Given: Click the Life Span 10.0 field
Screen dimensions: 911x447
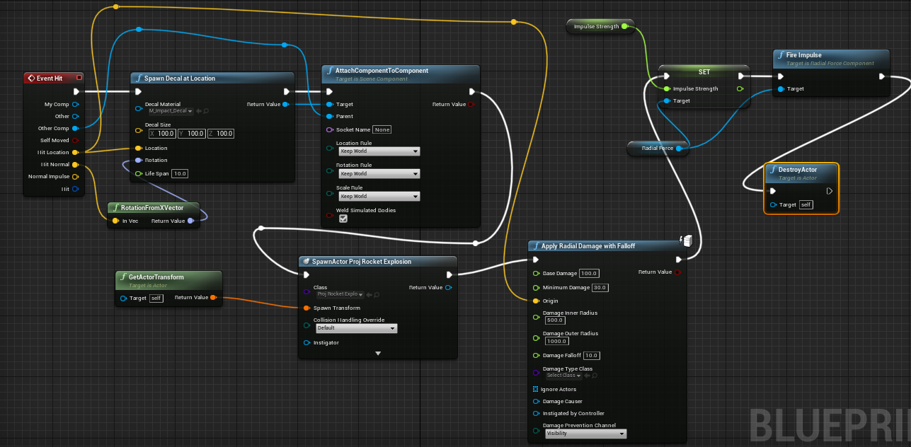Looking at the screenshot, I should pyautogui.click(x=180, y=173).
